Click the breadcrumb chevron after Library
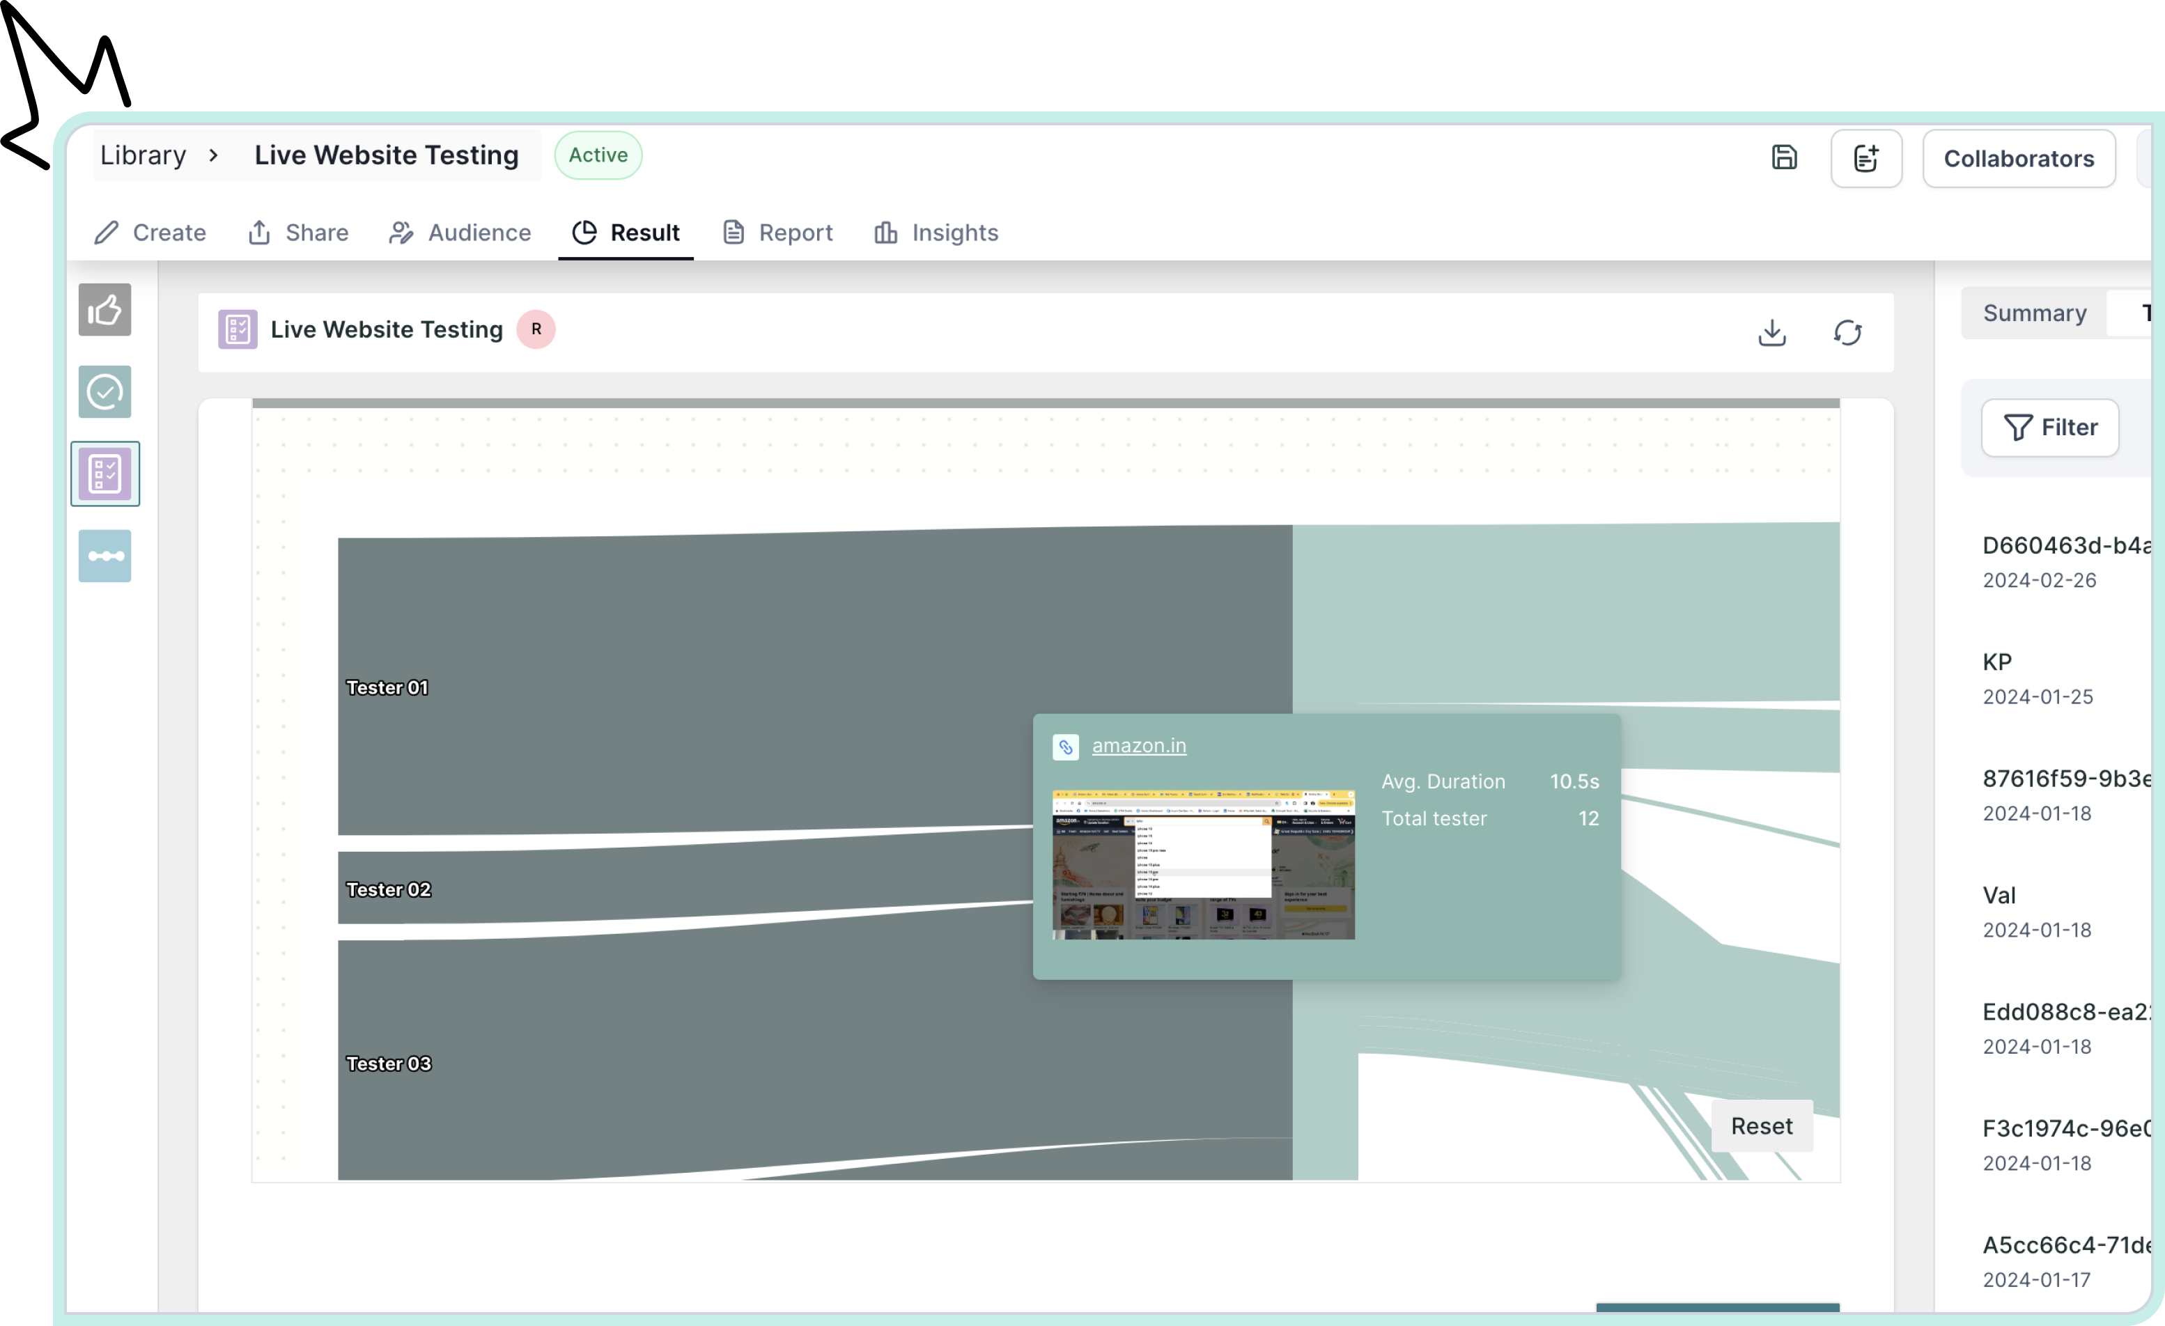Viewport: 2165px width, 1326px height. (x=214, y=155)
